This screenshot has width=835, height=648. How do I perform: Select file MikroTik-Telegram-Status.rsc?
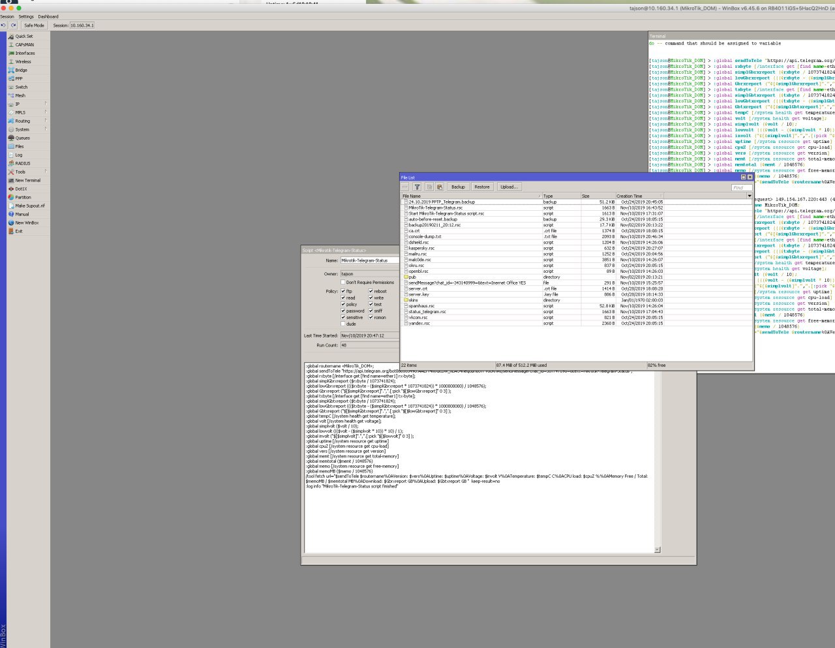point(576,208)
